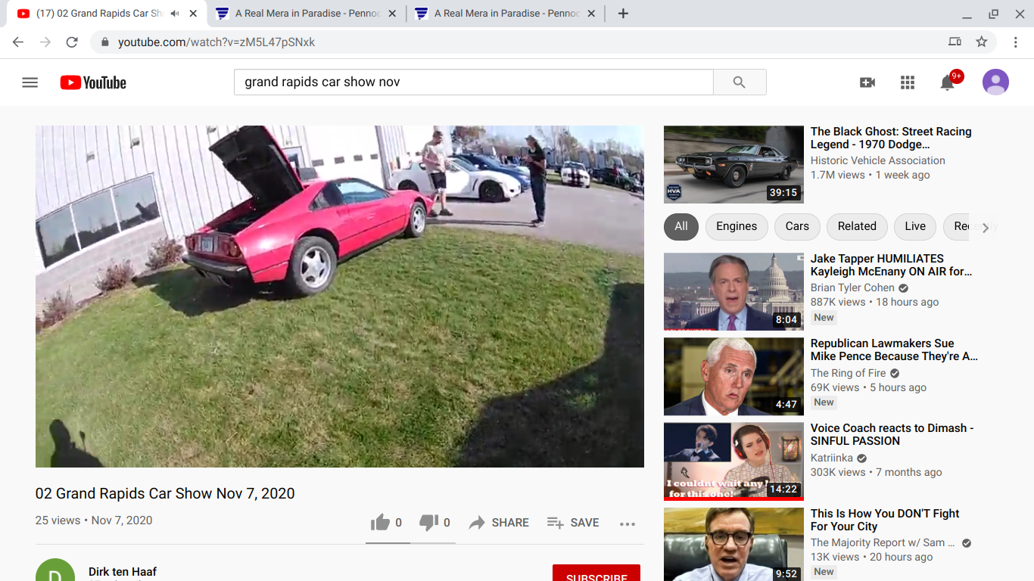Open the create video camera icon
This screenshot has width=1034, height=581.
[867, 82]
